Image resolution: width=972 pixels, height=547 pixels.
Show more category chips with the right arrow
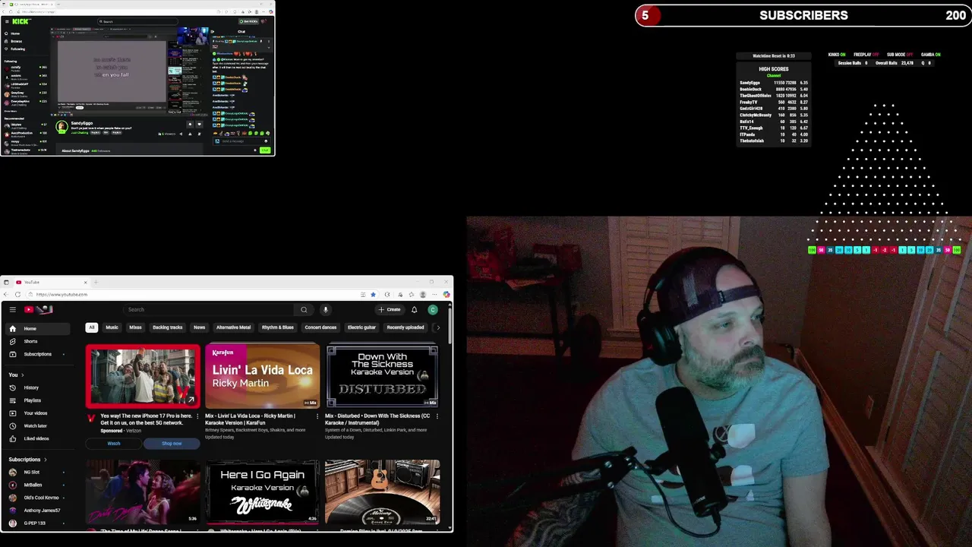coord(437,327)
